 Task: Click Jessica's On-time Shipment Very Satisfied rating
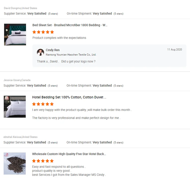coord(102,86)
